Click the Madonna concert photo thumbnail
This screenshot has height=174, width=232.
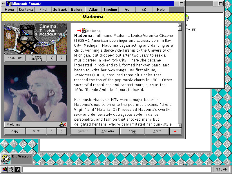36,93
